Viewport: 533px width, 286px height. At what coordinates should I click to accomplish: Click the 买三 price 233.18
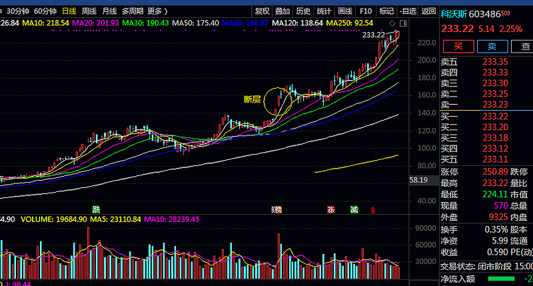click(495, 138)
